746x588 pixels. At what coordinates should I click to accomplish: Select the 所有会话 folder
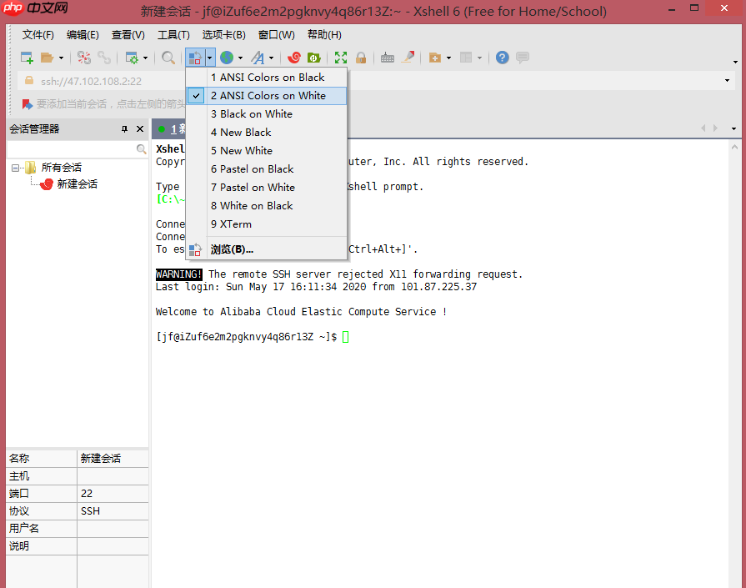[x=62, y=168]
